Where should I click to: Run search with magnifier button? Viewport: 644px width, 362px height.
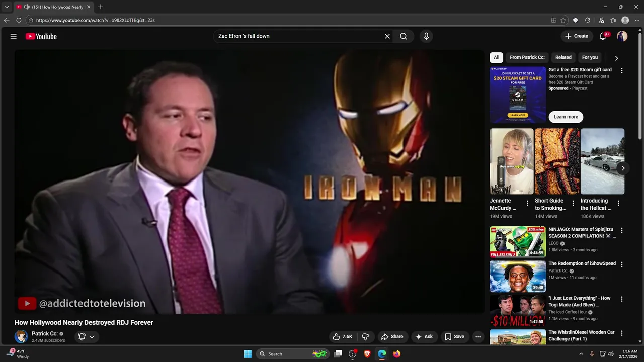404,36
